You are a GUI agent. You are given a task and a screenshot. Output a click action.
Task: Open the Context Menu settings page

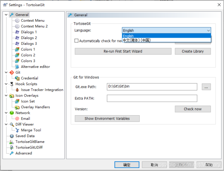[x=32, y=20]
